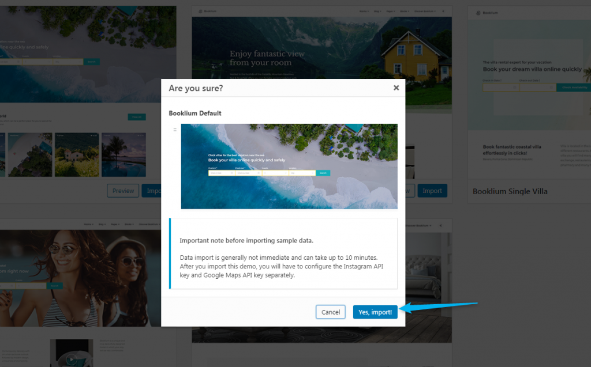Open the Guests dropdown in the dialog preview
The width and height of the screenshot is (591, 367).
pyautogui.click(x=275, y=173)
